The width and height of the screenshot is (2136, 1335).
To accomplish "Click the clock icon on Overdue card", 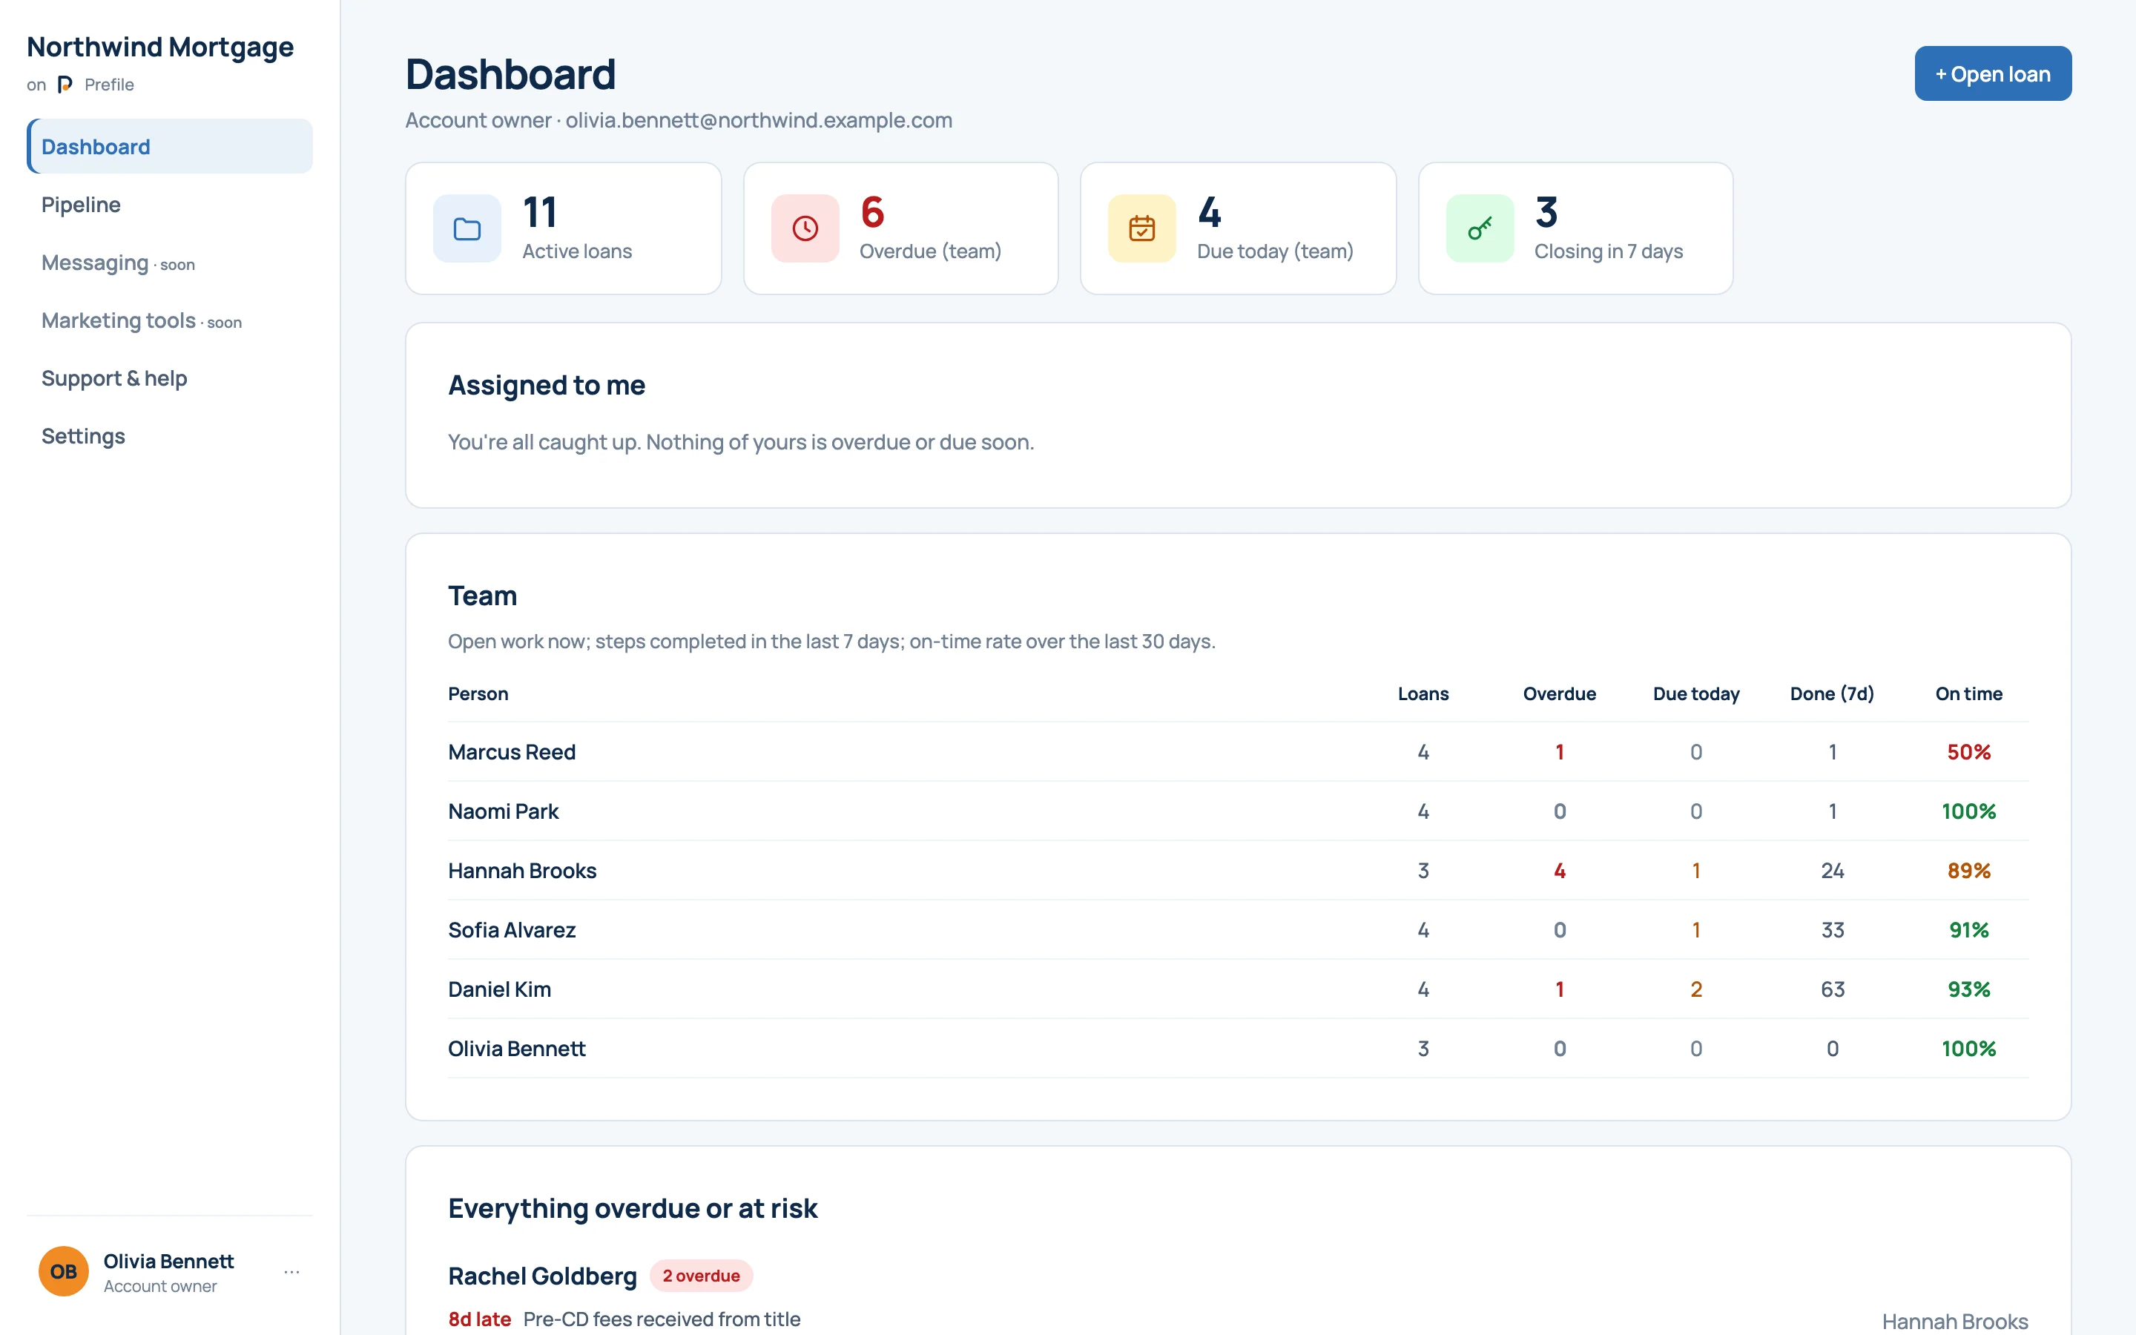I will tap(805, 228).
